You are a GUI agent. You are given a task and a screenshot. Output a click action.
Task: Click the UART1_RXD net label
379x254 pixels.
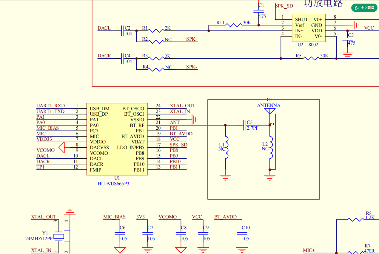click(50, 106)
